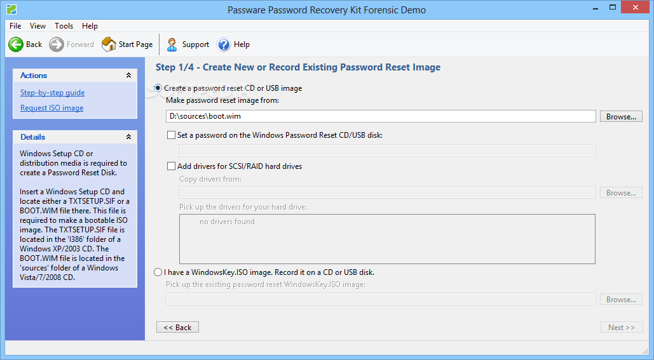Screen dimensions: 654x360
Task: Click the '<< Back' wizard button
Action: click(177, 328)
